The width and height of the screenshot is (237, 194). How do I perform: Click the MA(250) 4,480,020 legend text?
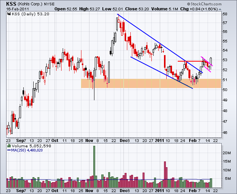point(27,150)
